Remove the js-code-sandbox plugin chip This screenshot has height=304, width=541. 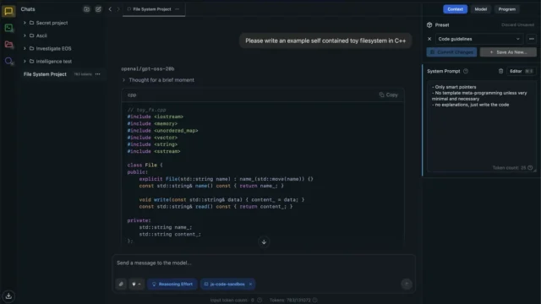coord(250,284)
